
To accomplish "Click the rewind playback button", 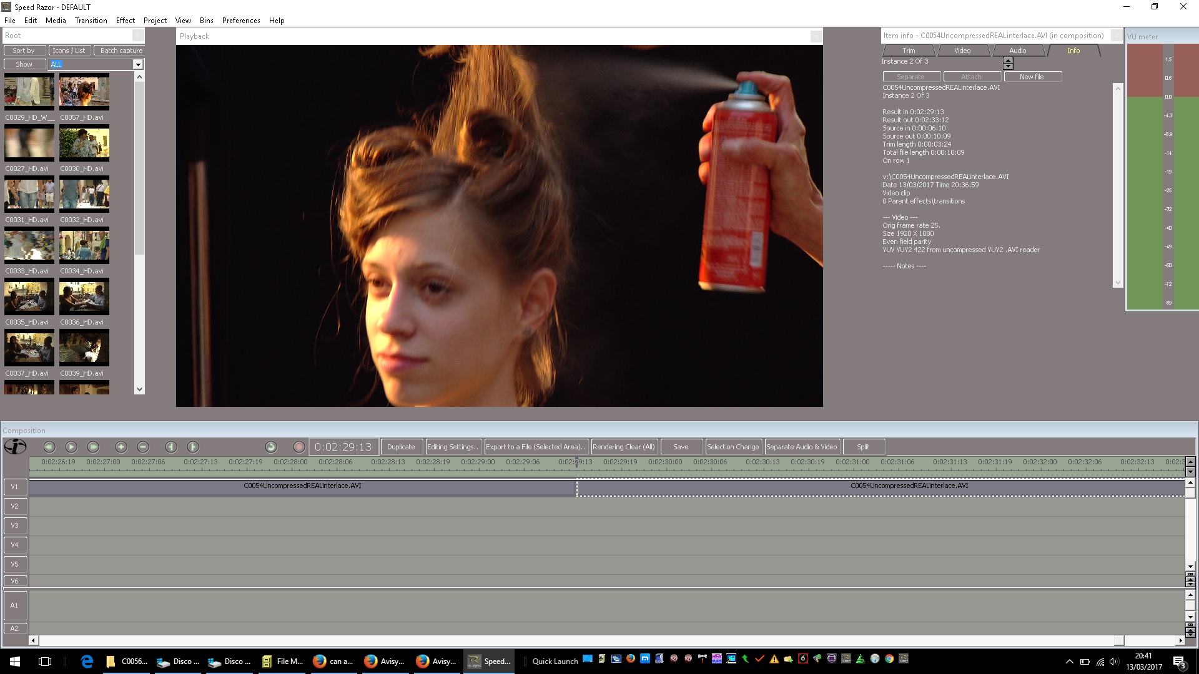I will tap(49, 447).
